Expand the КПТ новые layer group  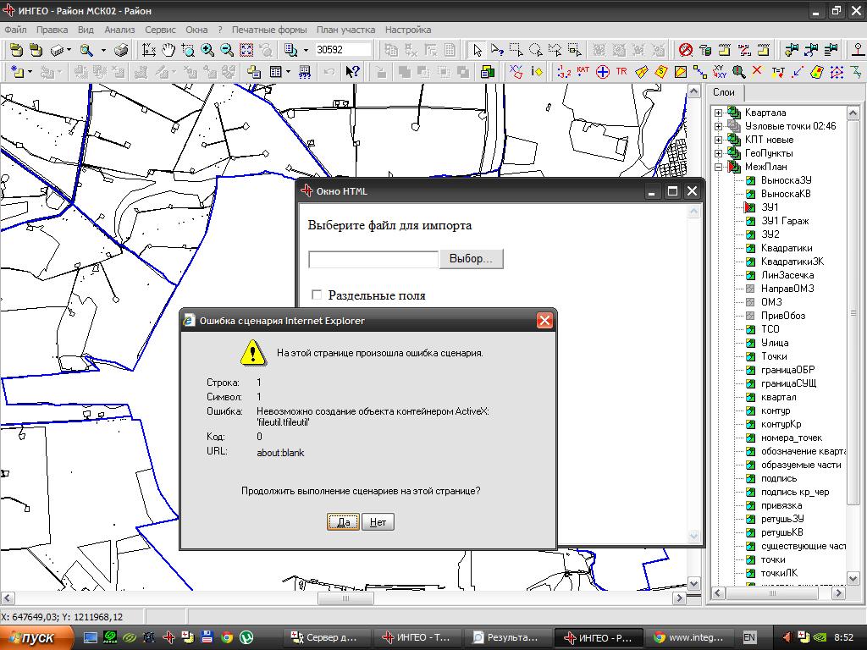pyautogui.click(x=718, y=140)
